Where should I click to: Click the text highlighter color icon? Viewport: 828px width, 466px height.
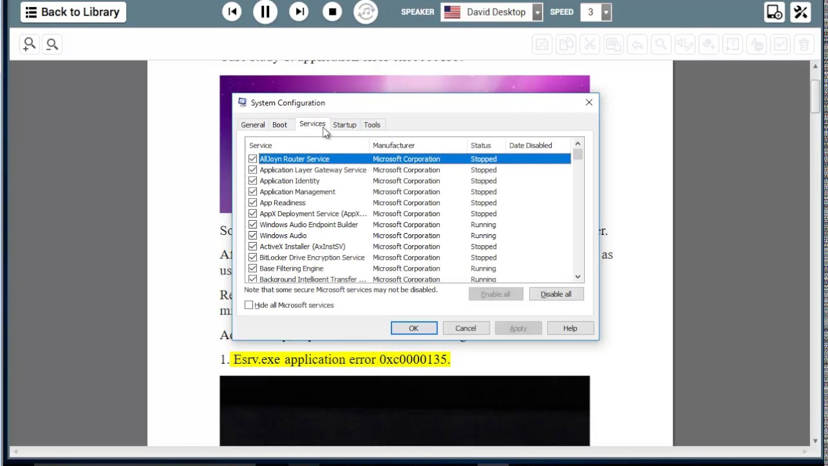pyautogui.click(x=757, y=45)
